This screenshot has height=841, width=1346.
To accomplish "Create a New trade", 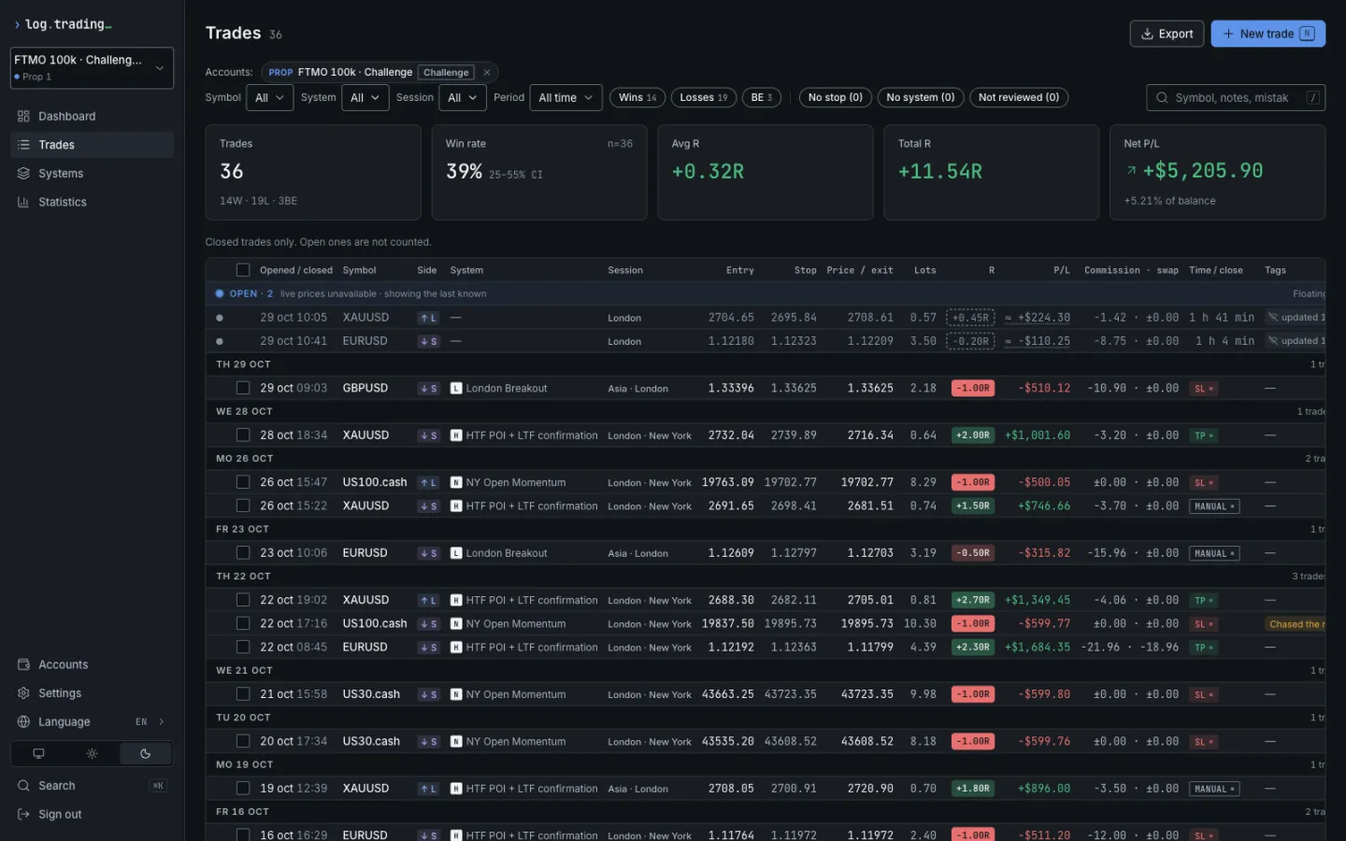I will 1268,34.
